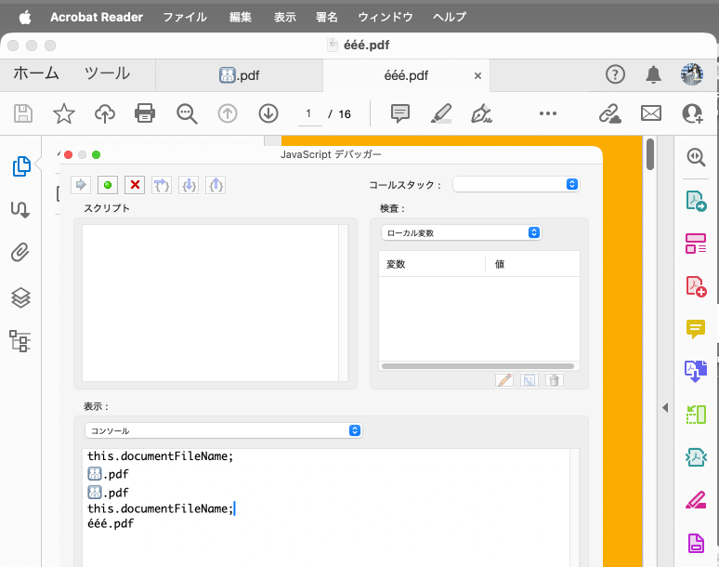The image size is (719, 567).
Task: Open the コンソール view dropdown
Action: [x=222, y=430]
